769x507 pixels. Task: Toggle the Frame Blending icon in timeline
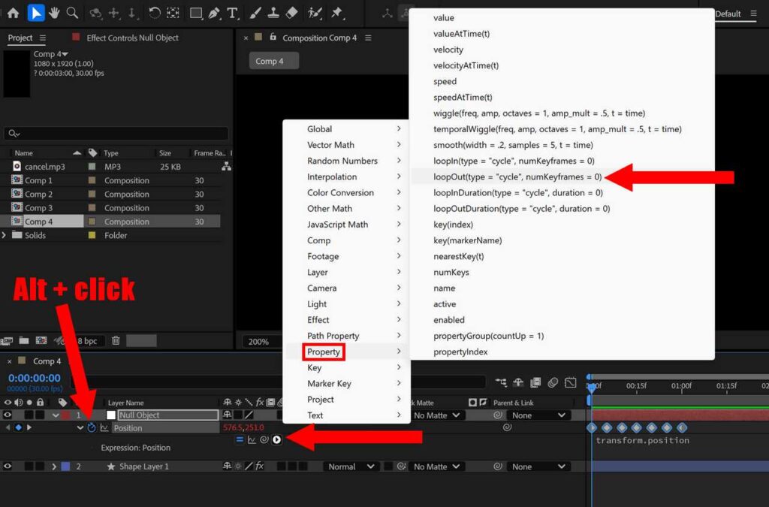pos(535,382)
